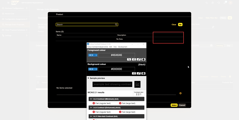Open the notifications bell
Viewport: 239px width, 120px height.
225,3
